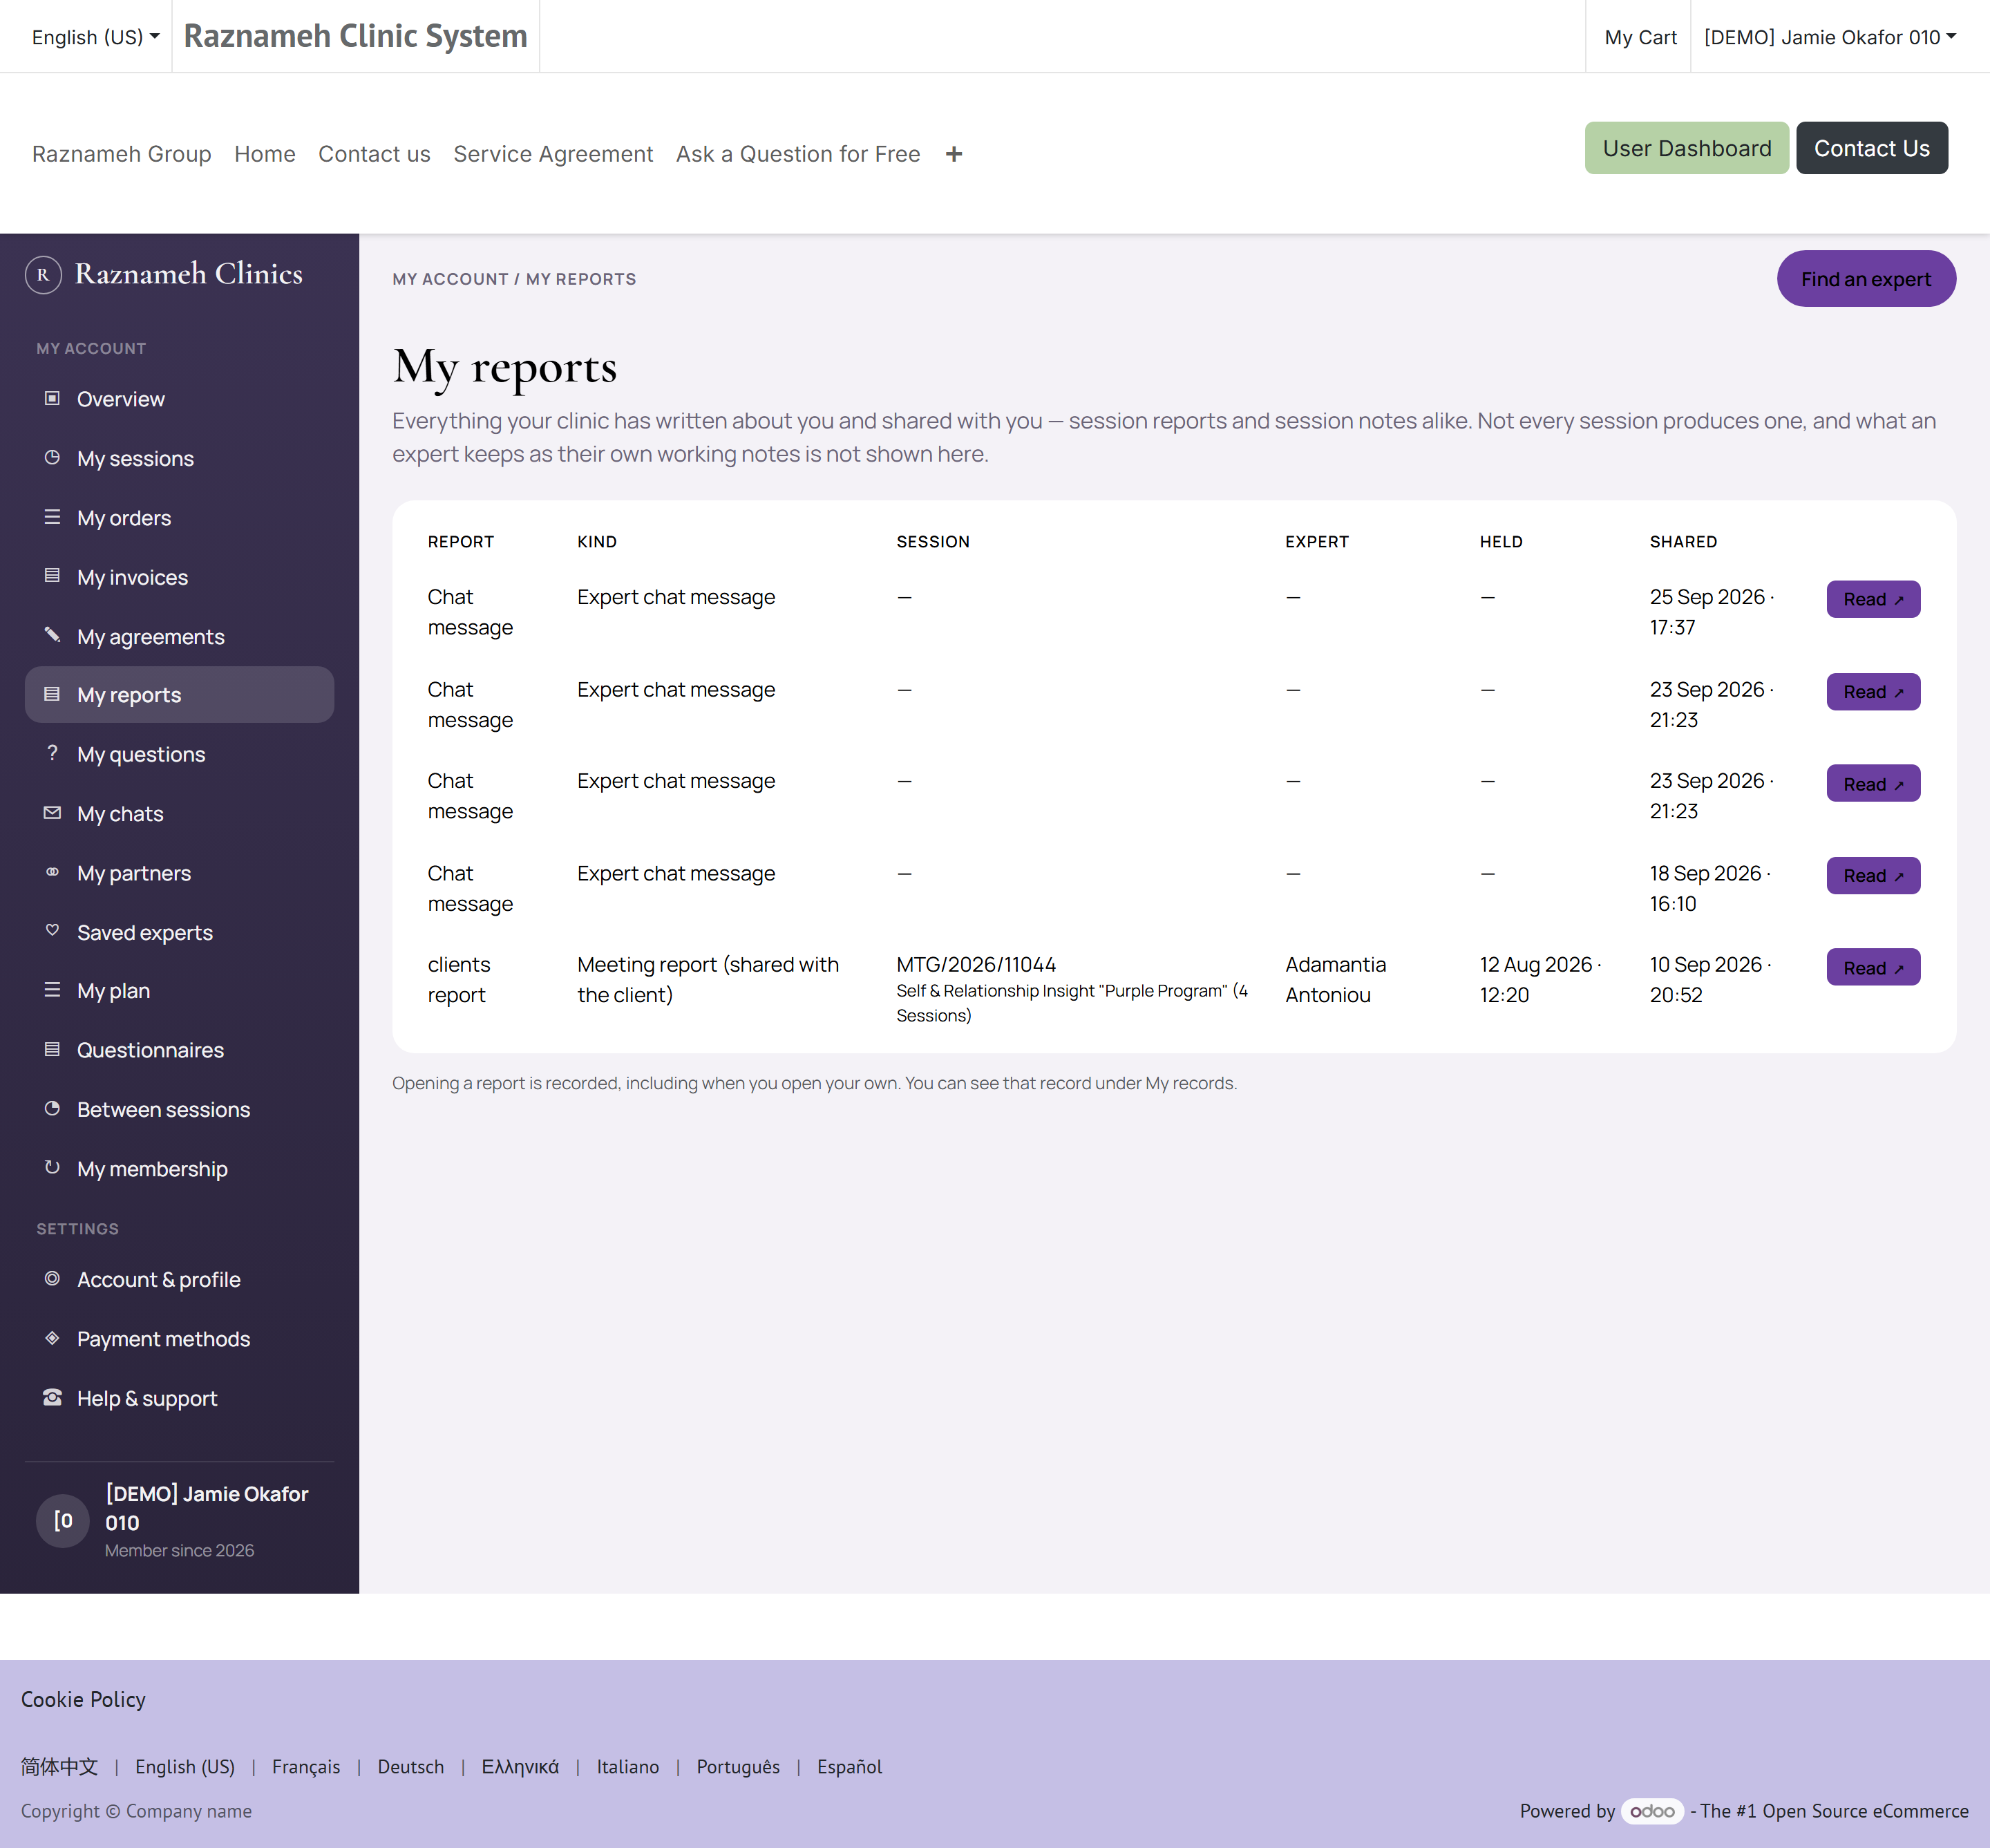
Task: Expand the Jamie Okafor 010 account menu
Action: [1830, 37]
